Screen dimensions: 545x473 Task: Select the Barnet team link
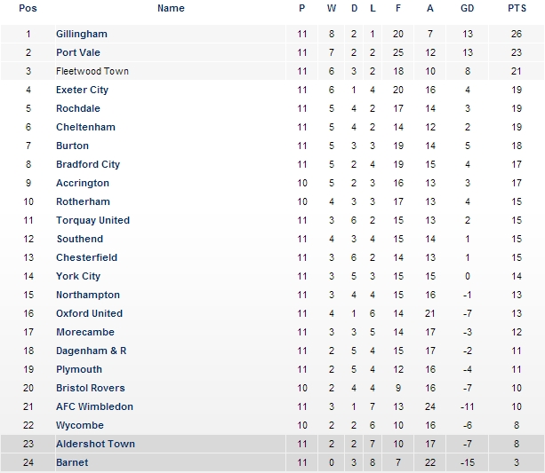point(71,462)
